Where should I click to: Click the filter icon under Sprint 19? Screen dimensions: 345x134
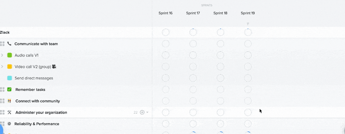(248, 24)
